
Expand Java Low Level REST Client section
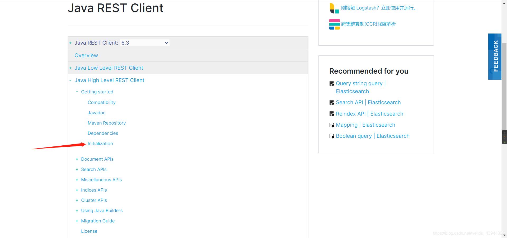pos(71,68)
